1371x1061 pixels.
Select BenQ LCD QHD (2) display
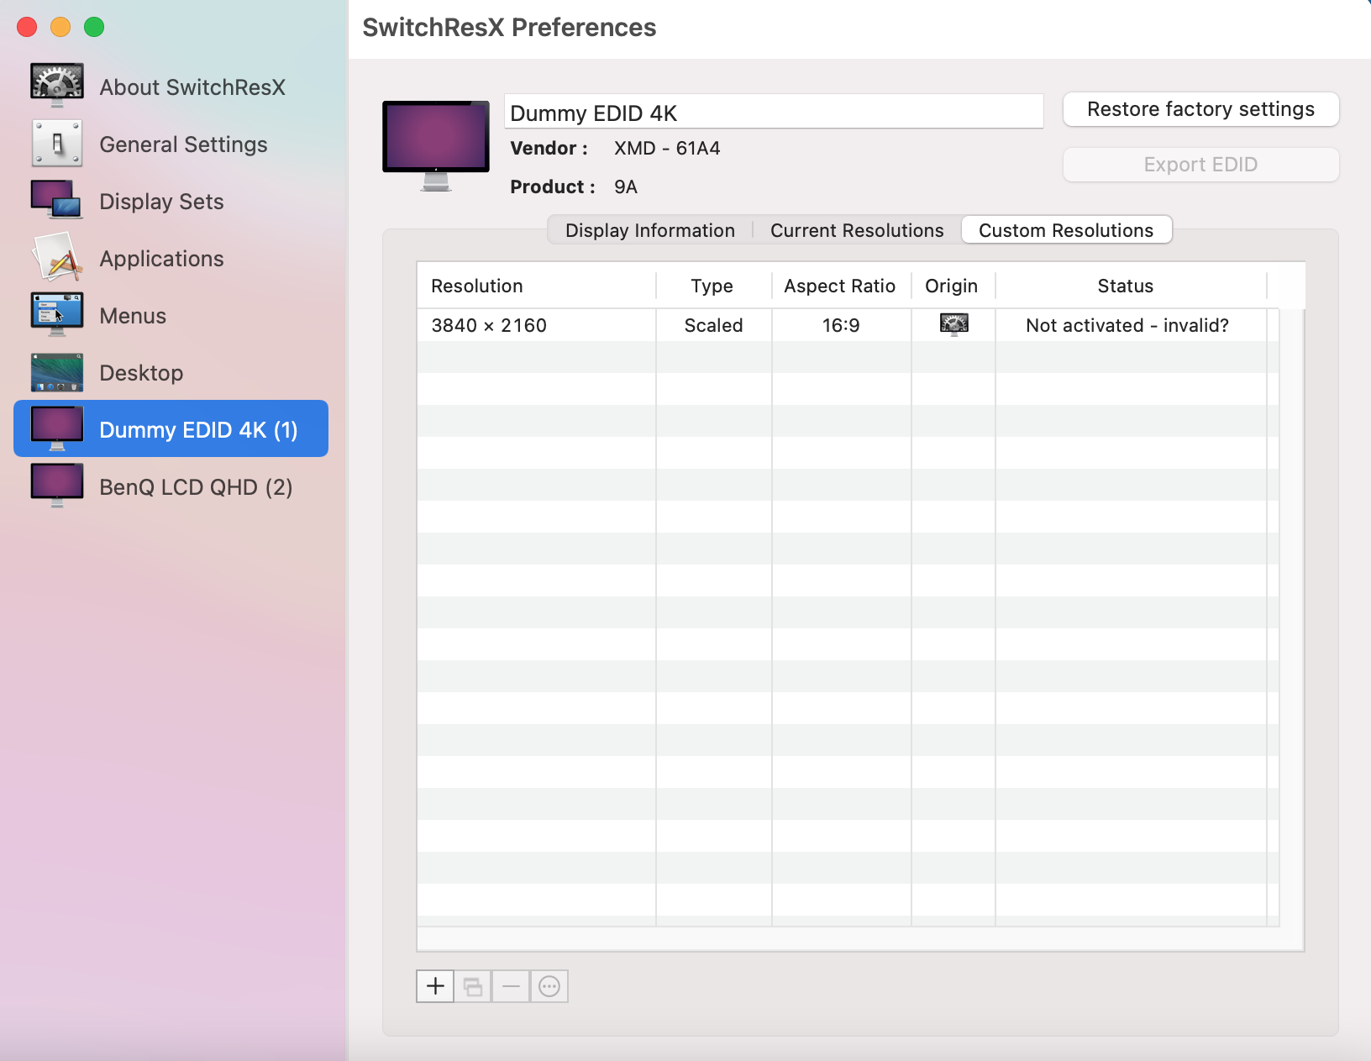pos(195,487)
